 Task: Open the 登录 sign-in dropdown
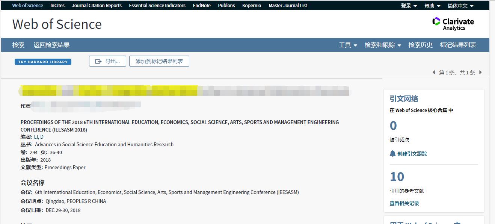409,6
